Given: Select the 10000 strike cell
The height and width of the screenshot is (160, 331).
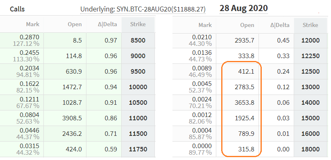Looking at the screenshot, I should tap(138, 87).
